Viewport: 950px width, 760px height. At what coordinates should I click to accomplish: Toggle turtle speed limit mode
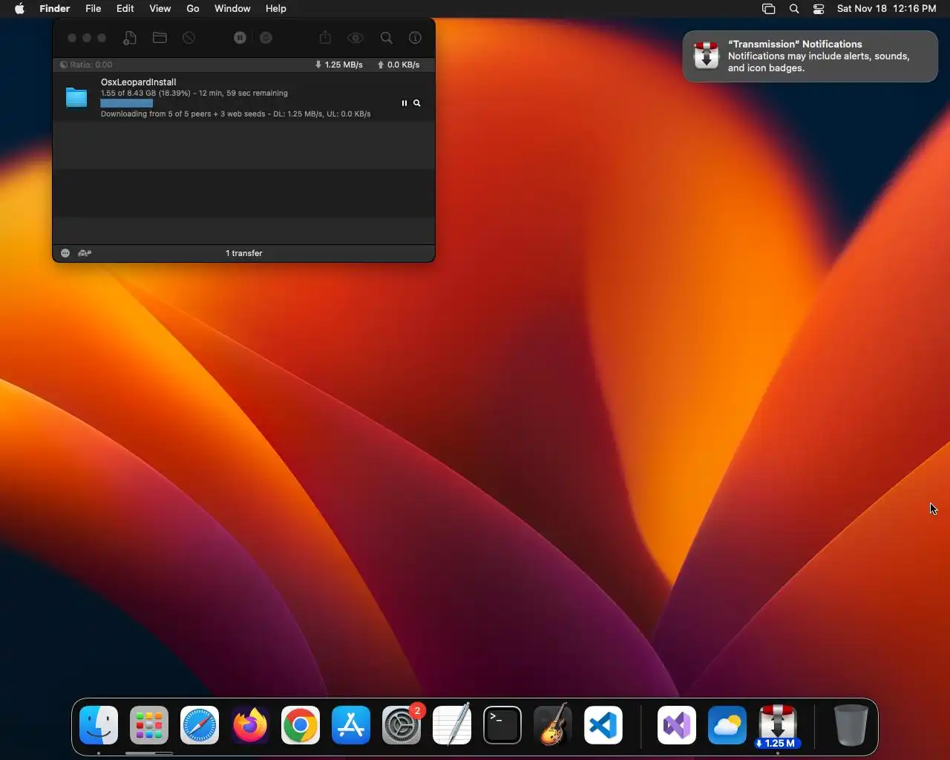pos(85,253)
